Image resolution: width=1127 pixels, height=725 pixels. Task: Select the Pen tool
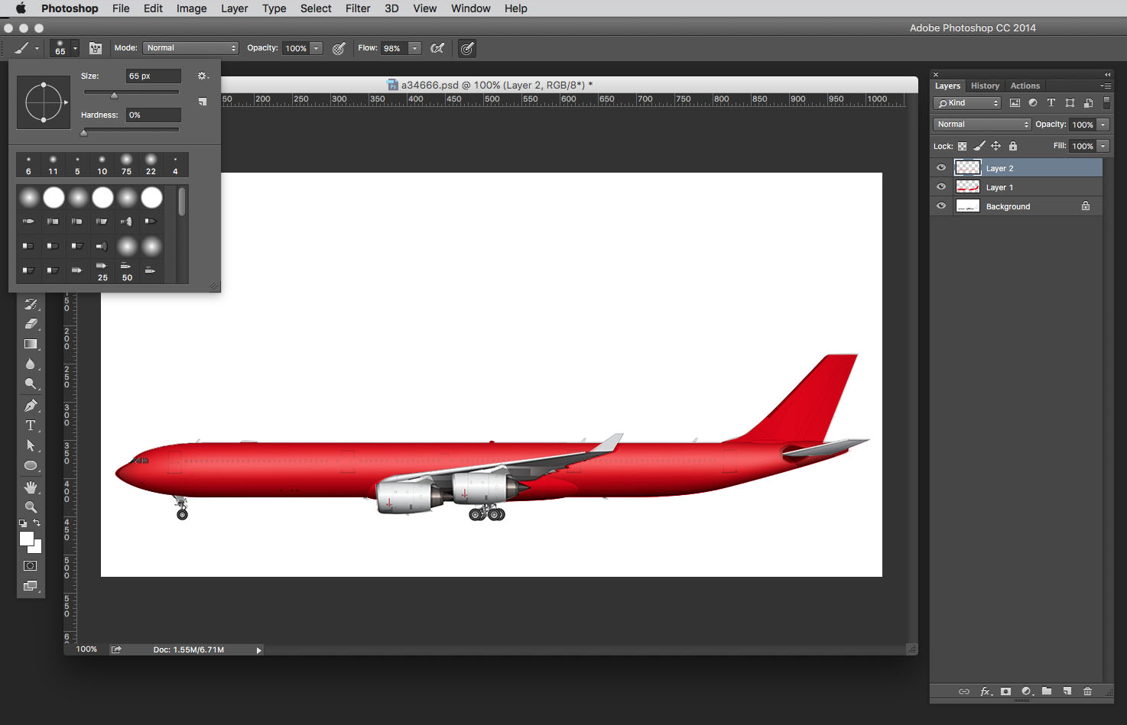pos(31,406)
